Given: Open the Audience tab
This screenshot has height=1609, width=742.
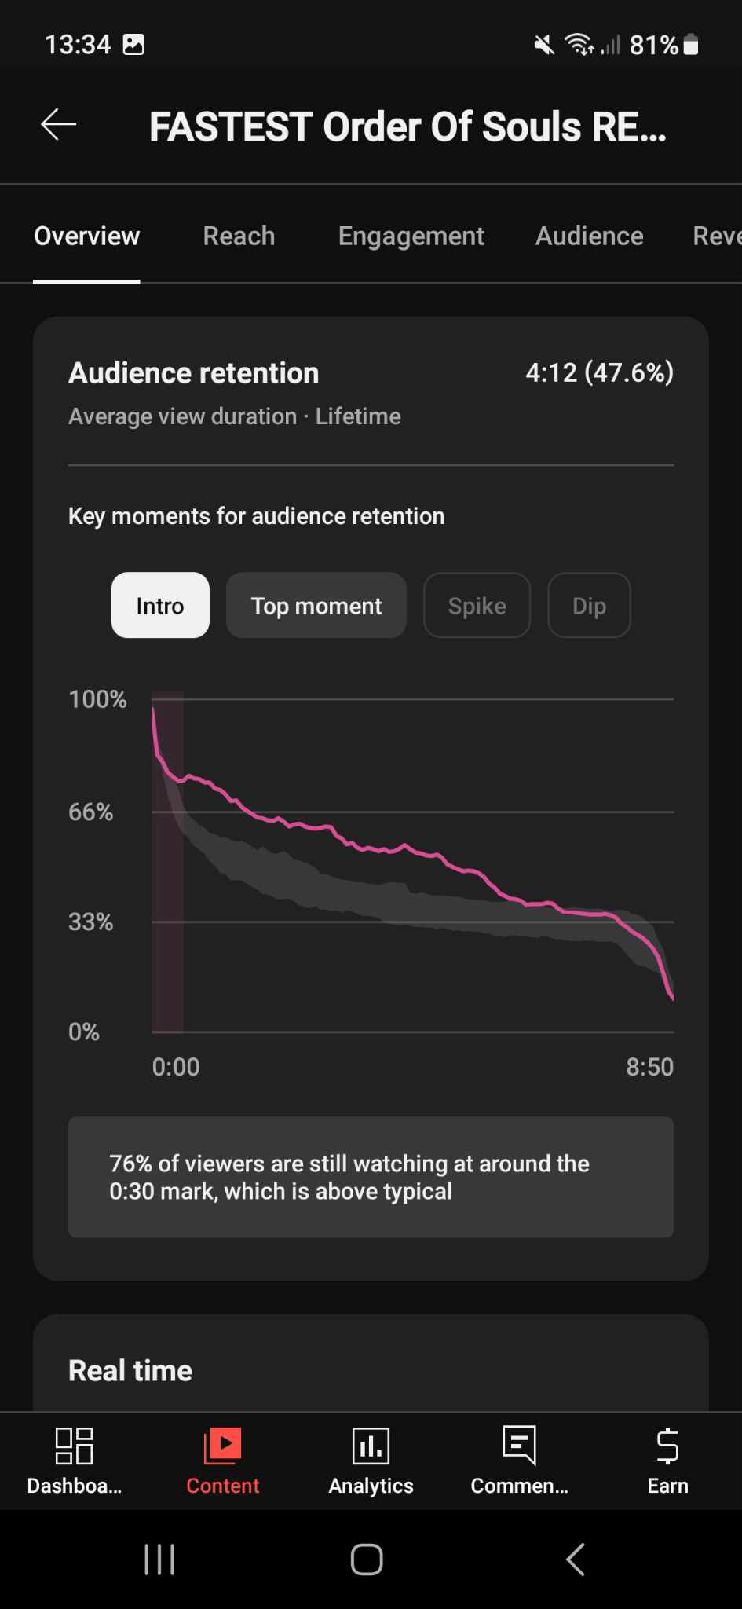Looking at the screenshot, I should point(589,236).
